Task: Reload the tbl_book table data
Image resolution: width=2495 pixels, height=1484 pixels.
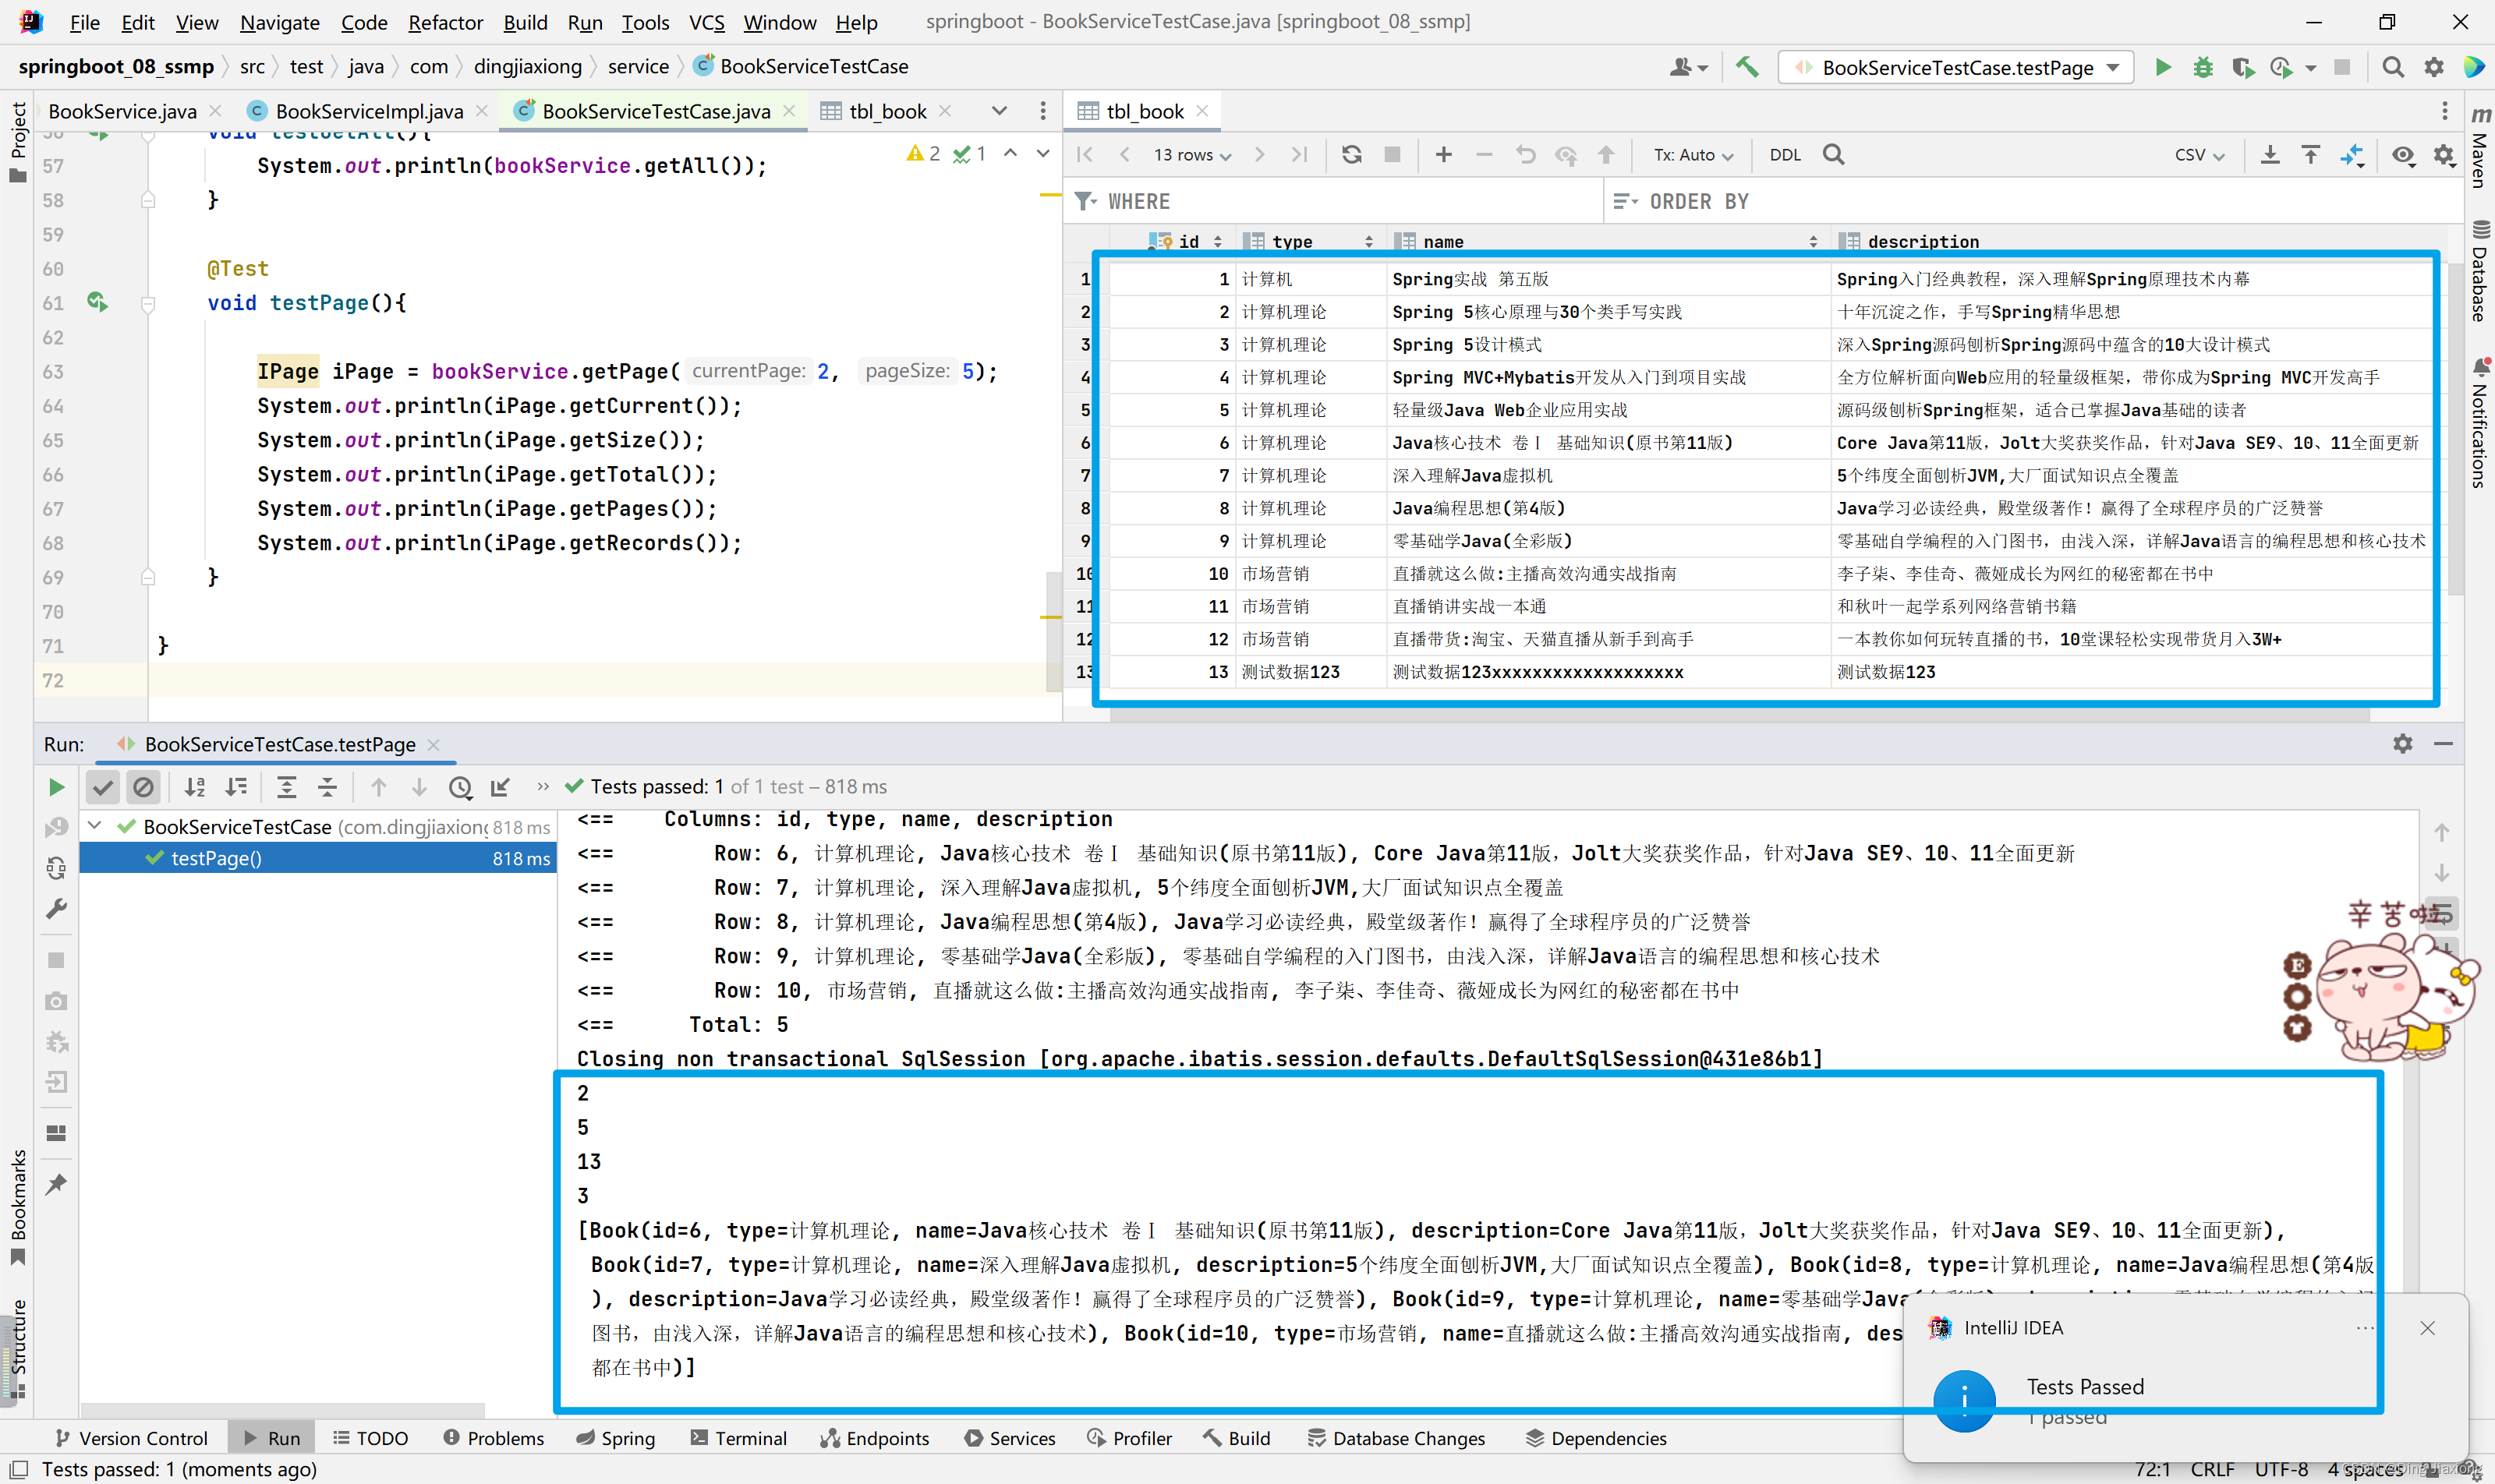Action: 1351,155
